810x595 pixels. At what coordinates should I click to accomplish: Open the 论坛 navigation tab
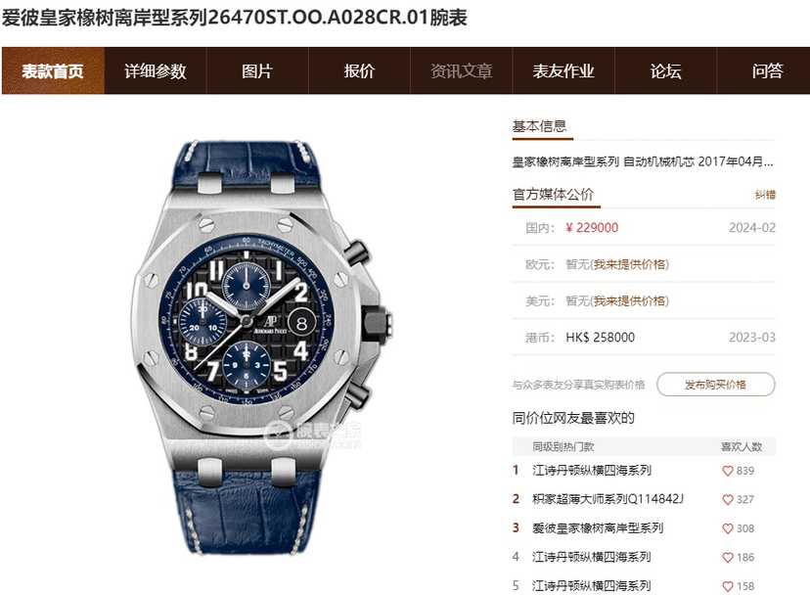point(665,70)
